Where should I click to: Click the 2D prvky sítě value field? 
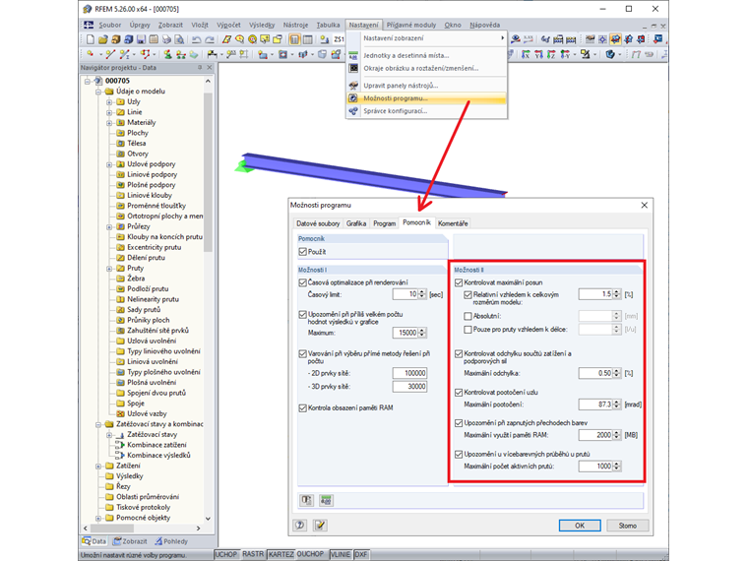tap(409, 373)
